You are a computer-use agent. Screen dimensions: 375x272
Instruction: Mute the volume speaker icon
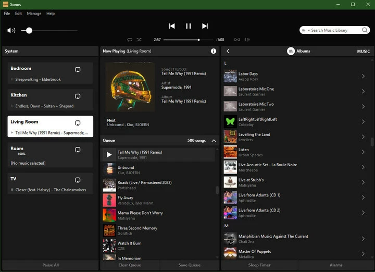(x=11, y=31)
